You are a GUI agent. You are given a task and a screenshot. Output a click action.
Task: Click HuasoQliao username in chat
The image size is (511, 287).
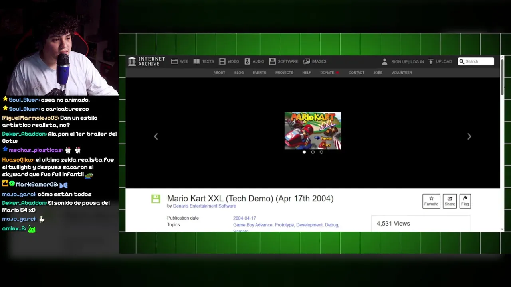(18, 160)
